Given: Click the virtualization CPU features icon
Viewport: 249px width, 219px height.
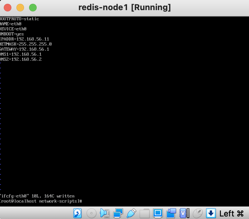Looking at the screenshot, I should 184,213.
